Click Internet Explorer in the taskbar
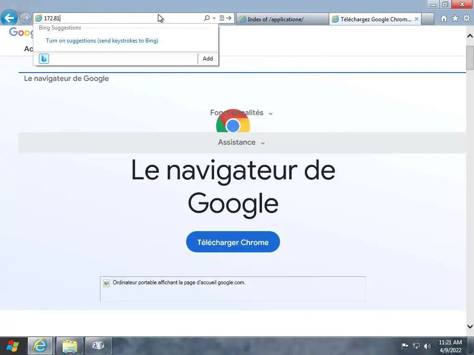The height and width of the screenshot is (355, 474). (40, 346)
